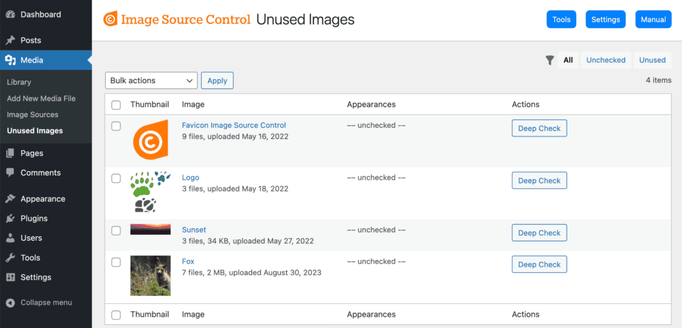Click the Image Source Control brand text

[x=186, y=19]
